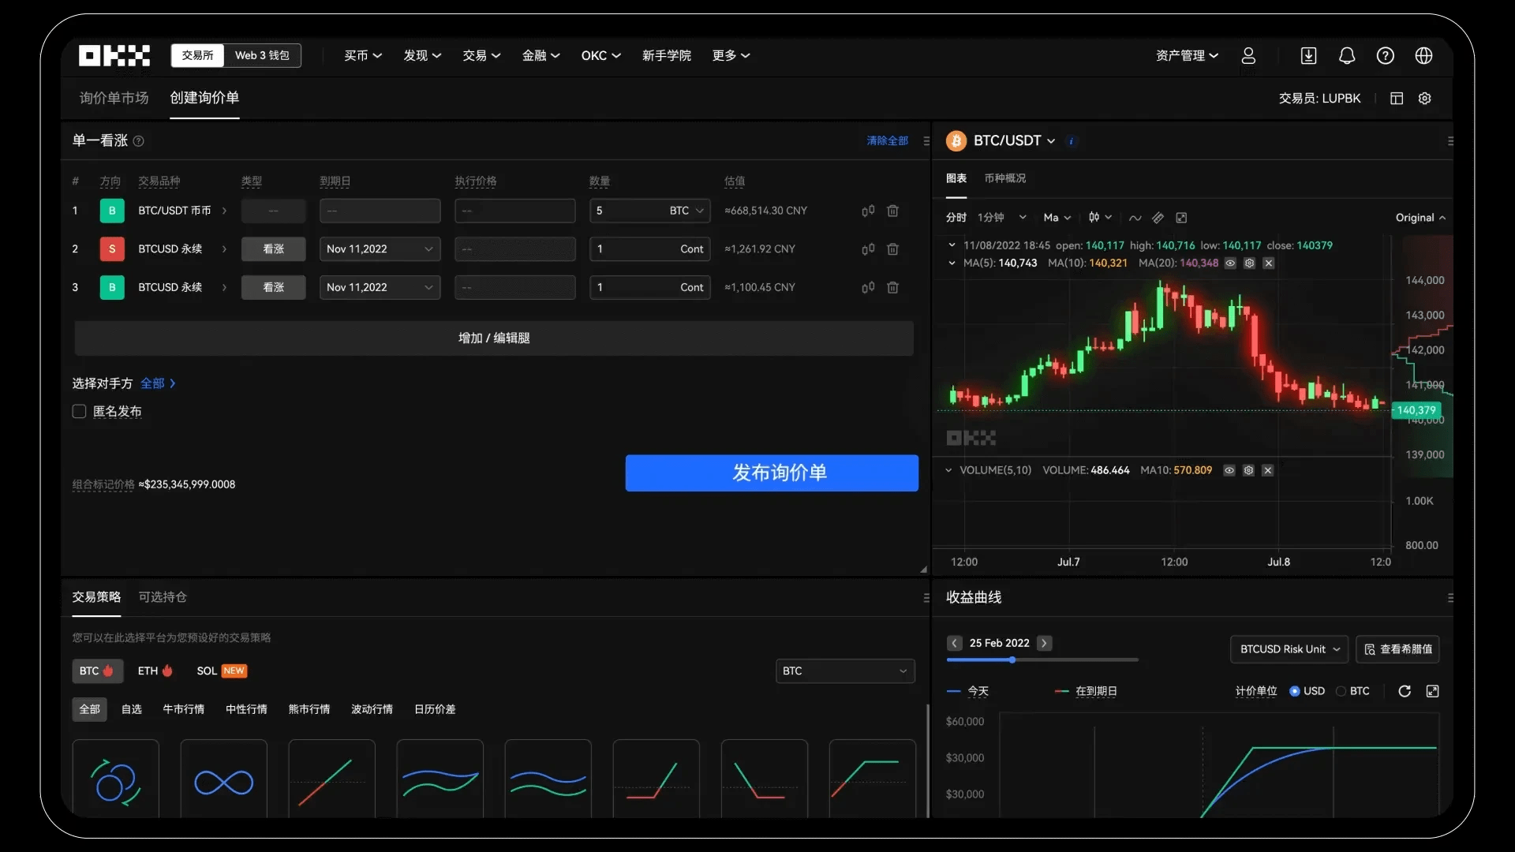Viewport: 1515px width, 852px height.
Task: Open expiry date dropdown in row 2
Action: [380, 248]
